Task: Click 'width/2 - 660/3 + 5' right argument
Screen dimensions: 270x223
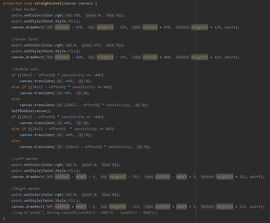Action: point(175,177)
